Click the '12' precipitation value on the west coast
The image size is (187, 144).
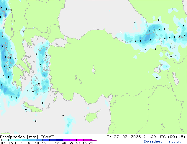point(1,46)
